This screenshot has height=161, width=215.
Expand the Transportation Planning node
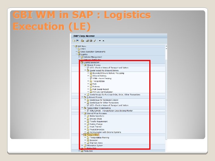coord(85,137)
